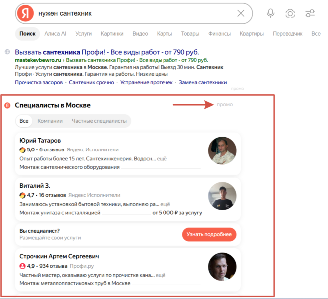The width and height of the screenshot is (328, 299).
Task: Expand Юрий Татаров description with ещё
Action: 162,159
